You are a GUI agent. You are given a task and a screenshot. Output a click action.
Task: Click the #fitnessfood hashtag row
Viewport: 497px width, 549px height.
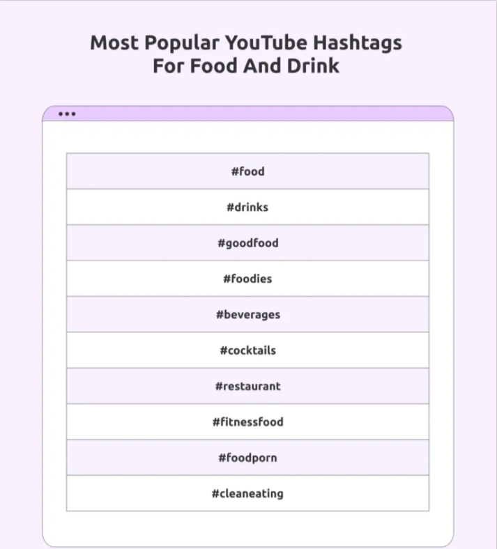coord(247,422)
